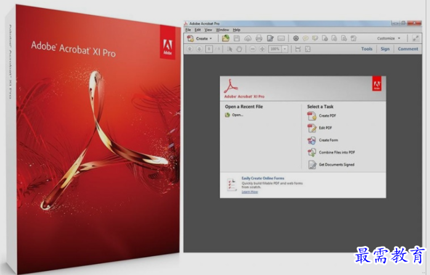Click the Fit width scrolling icon
This screenshot has height=275, width=430.
pos(298,49)
